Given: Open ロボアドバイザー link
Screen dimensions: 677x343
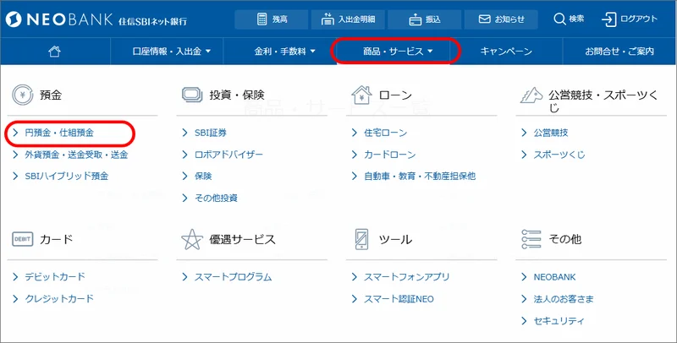Looking at the screenshot, I should (x=228, y=155).
